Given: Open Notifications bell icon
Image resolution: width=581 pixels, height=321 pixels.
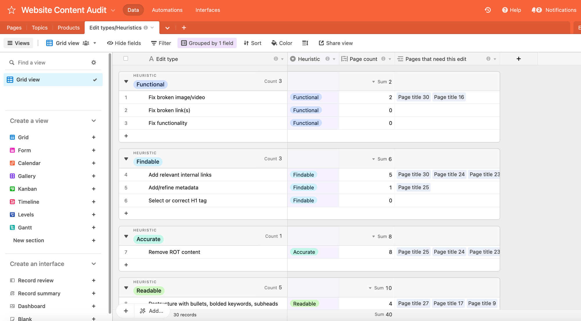Looking at the screenshot, I should (x=534, y=10).
